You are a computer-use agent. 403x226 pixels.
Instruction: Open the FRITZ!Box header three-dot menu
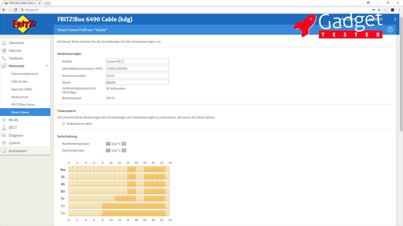[395, 19]
